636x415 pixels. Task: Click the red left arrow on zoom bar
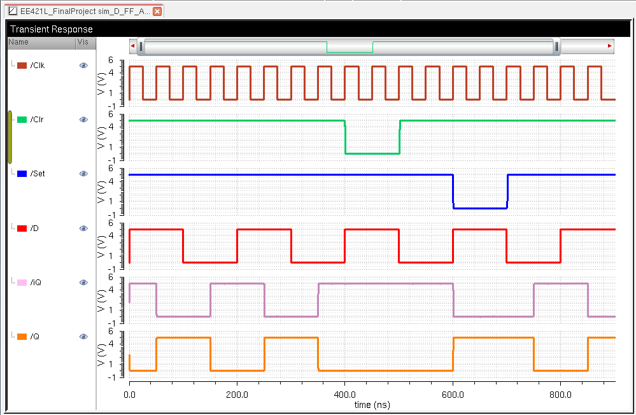pos(132,46)
